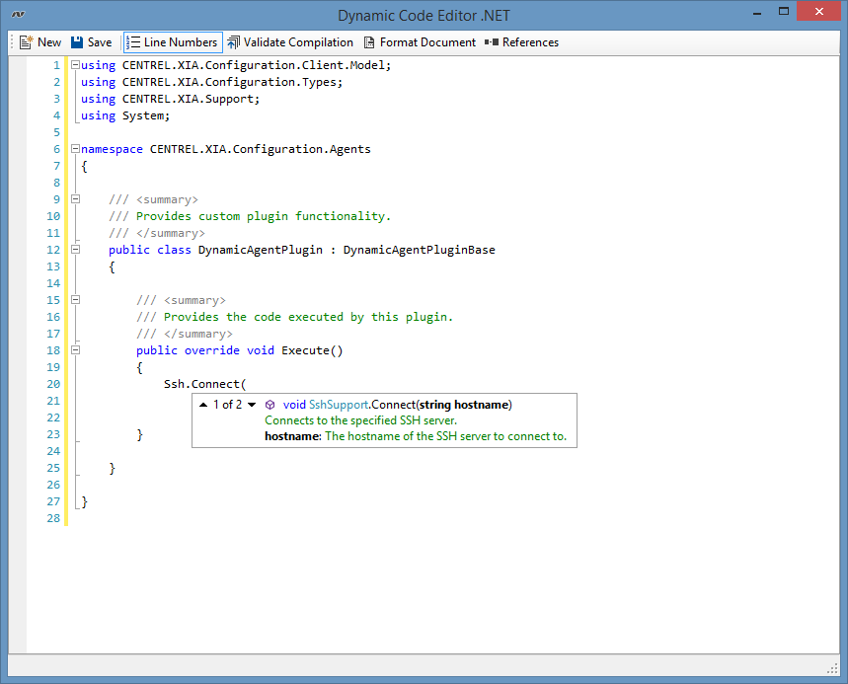Click the SshSupport type name in tooltip
The height and width of the screenshot is (684, 848).
coord(339,405)
